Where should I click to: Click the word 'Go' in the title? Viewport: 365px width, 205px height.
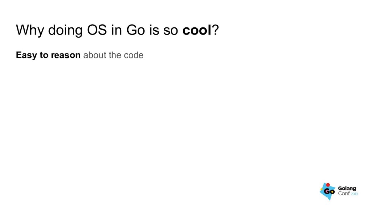point(135,30)
